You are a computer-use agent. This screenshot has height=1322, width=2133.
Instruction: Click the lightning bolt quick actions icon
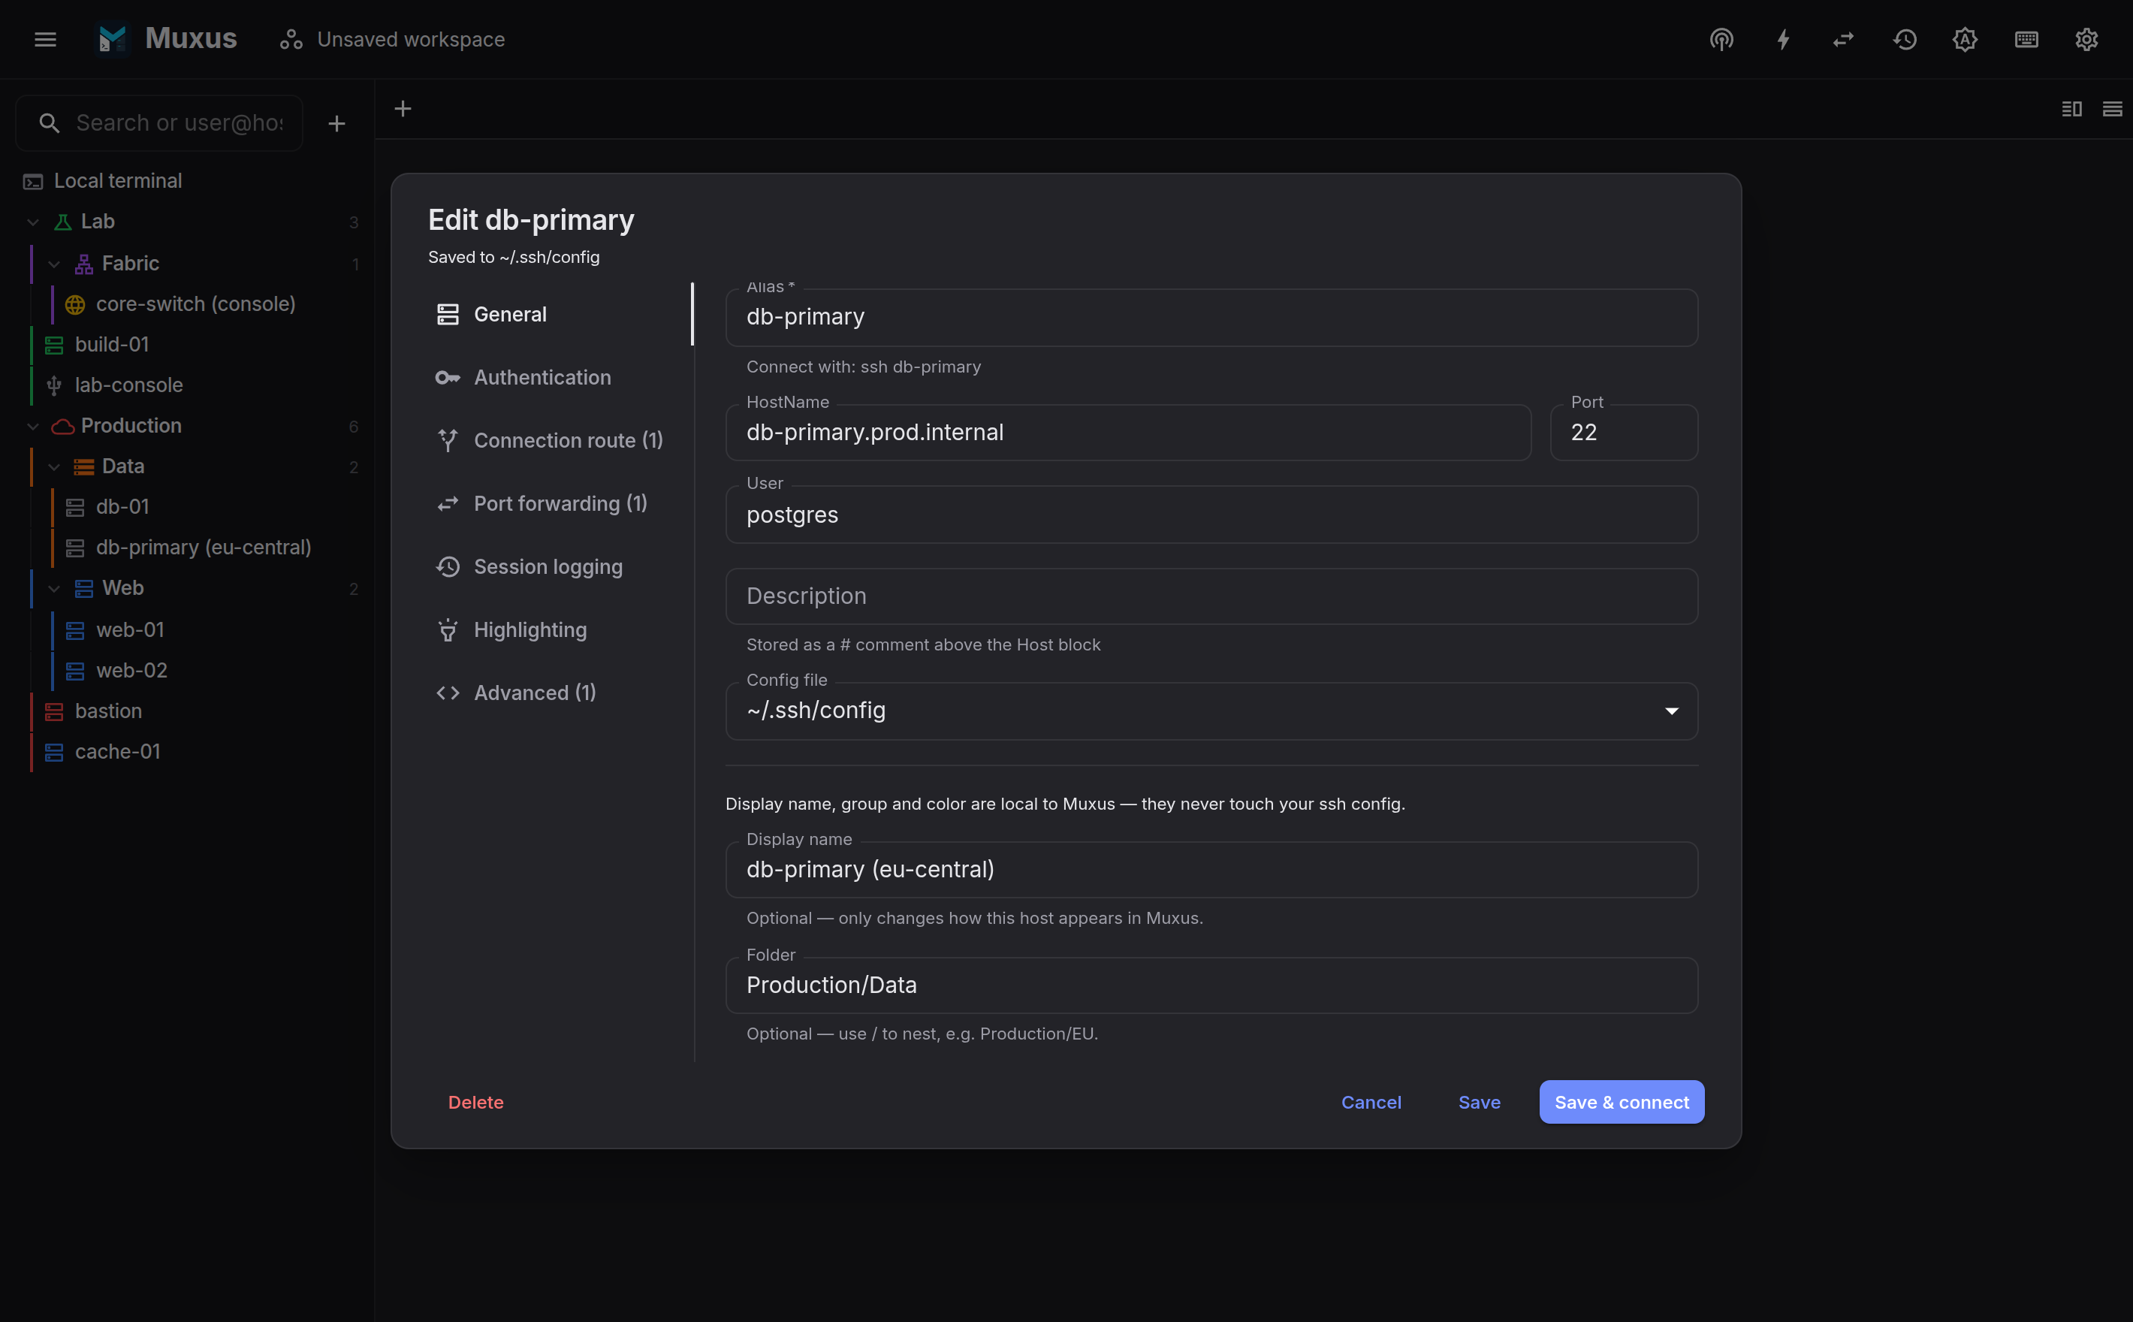coord(1782,39)
